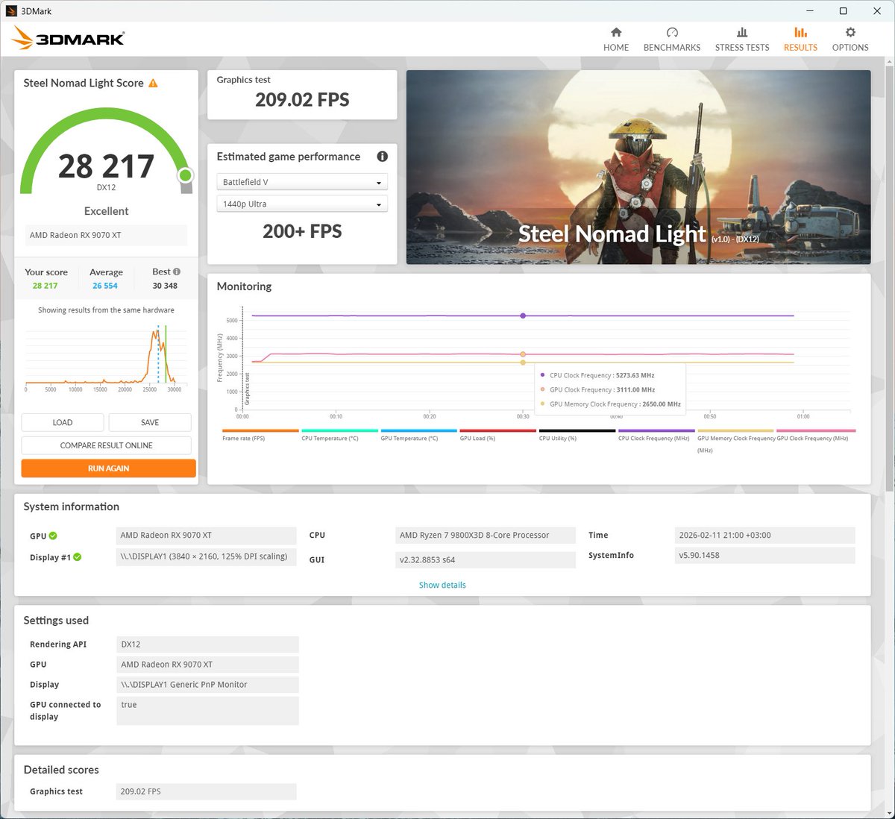Open the Benchmarks gauge icon
895x819 pixels.
pos(672,32)
